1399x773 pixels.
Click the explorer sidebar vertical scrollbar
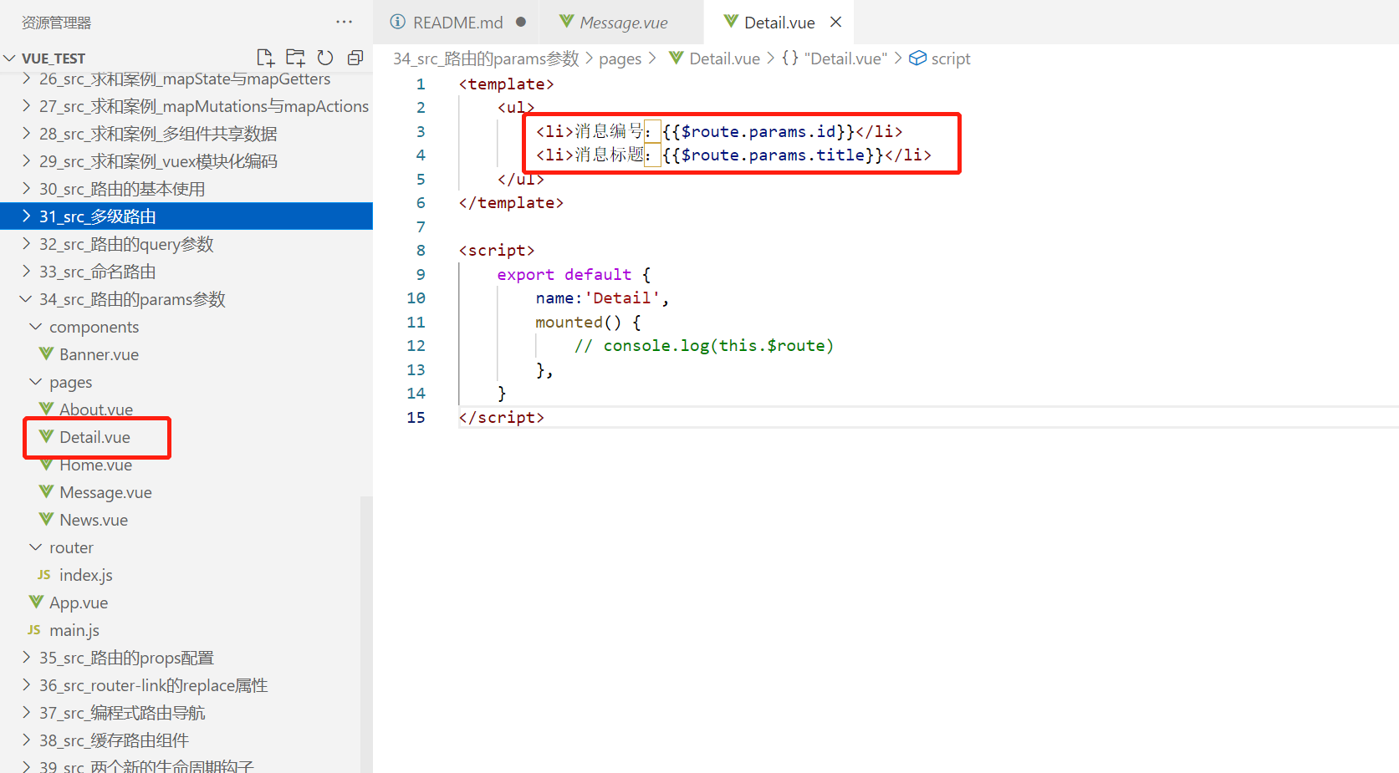pyautogui.click(x=366, y=635)
